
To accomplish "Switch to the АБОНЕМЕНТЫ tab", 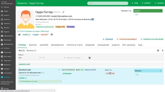I will click(x=57, y=45).
